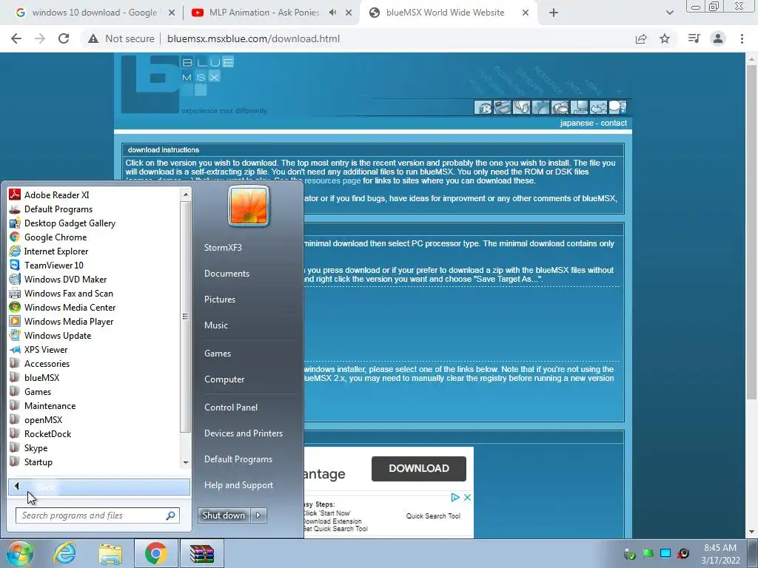758x568 pixels.
Task: Open Chrome media control icon
Action: pyautogui.click(x=694, y=38)
